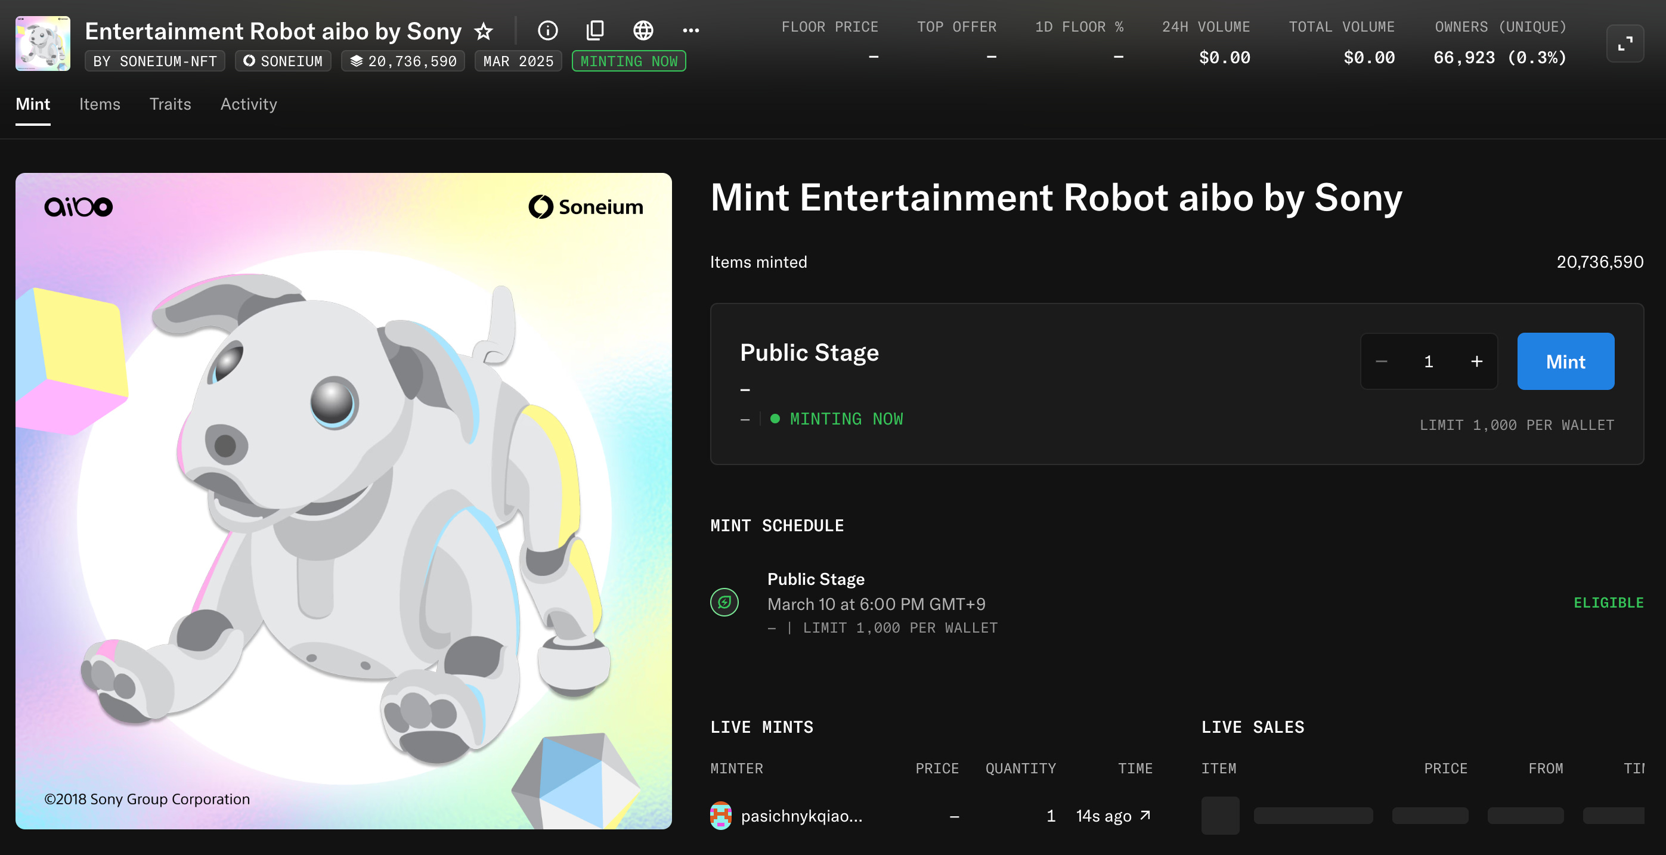Open minter pasichnykqiao profile
1666x855 pixels.
(x=801, y=816)
